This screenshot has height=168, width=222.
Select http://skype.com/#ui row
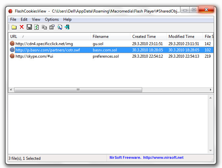coord(111,56)
